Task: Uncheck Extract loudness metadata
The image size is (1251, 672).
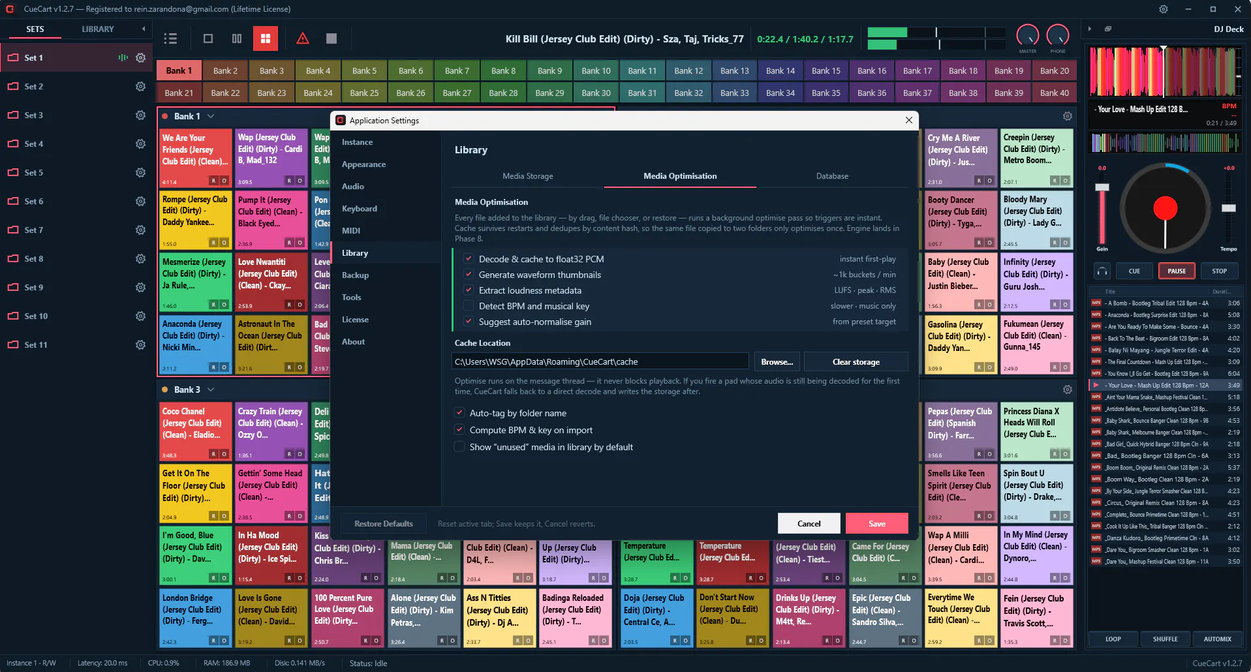Action: (468, 290)
